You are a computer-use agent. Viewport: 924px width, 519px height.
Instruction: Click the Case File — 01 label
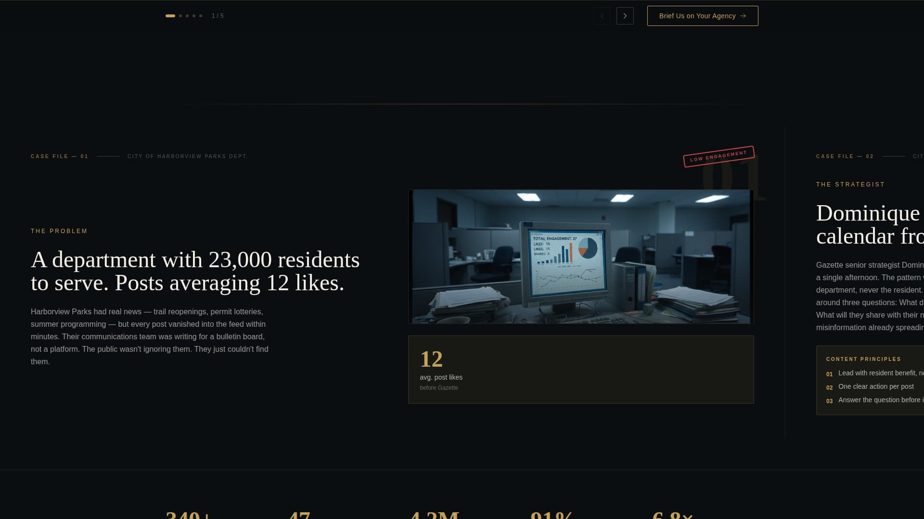coord(60,156)
